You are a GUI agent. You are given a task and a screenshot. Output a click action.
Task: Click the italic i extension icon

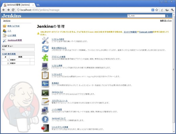point(162,10)
